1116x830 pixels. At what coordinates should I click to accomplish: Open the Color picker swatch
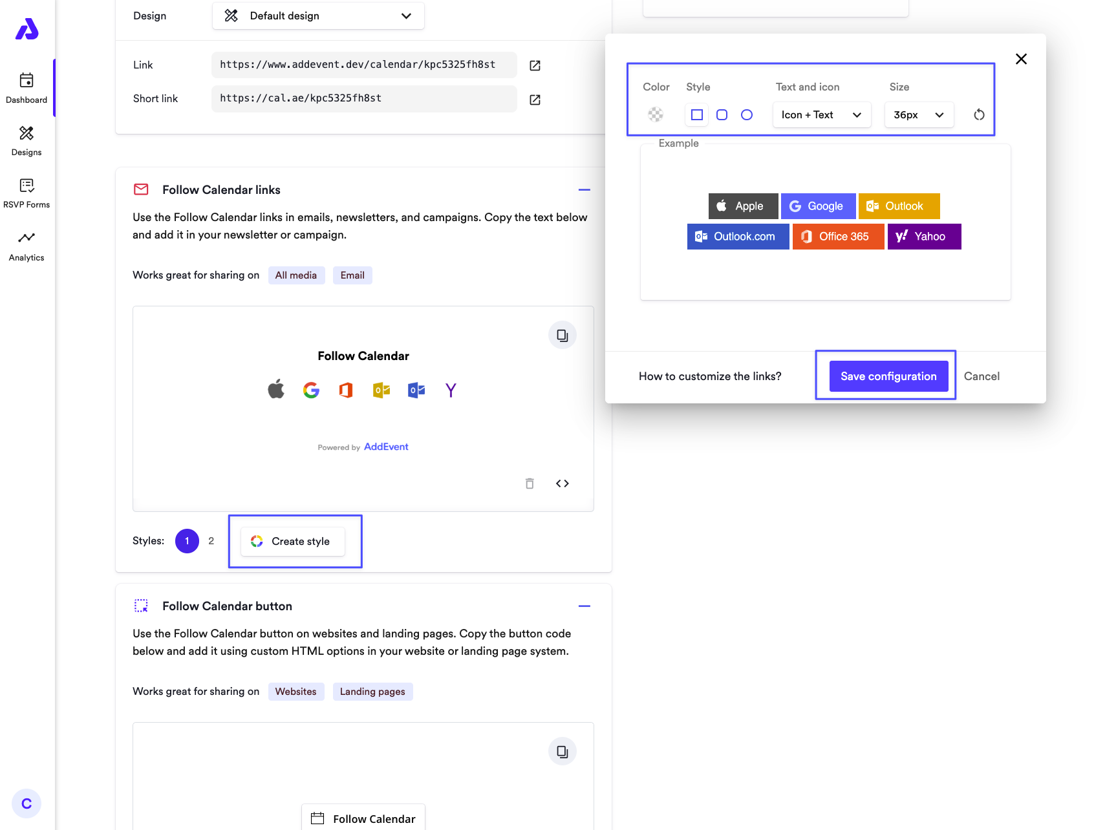656,114
